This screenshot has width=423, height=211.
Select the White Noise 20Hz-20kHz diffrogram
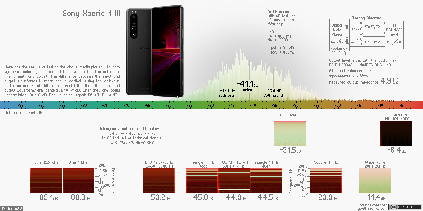tap(375, 181)
